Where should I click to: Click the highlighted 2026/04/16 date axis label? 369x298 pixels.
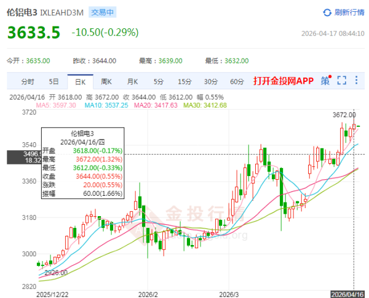click(347, 294)
